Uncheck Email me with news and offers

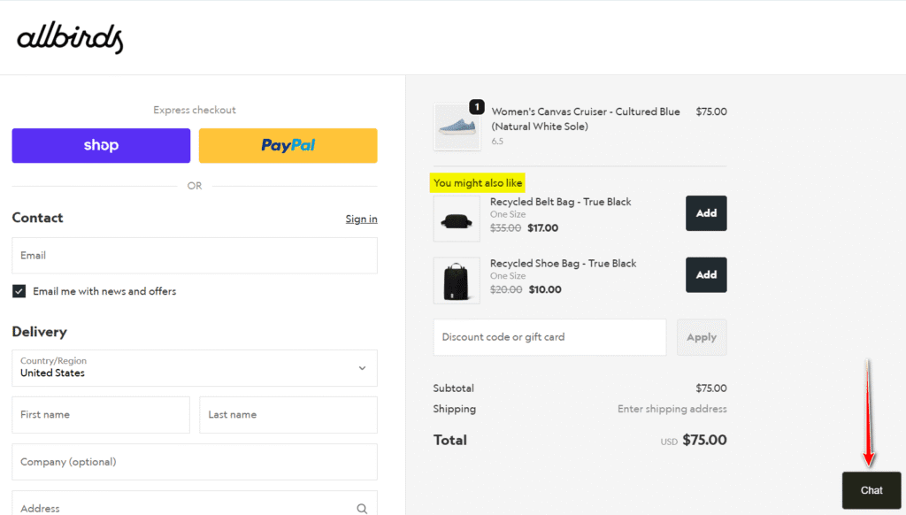click(19, 291)
